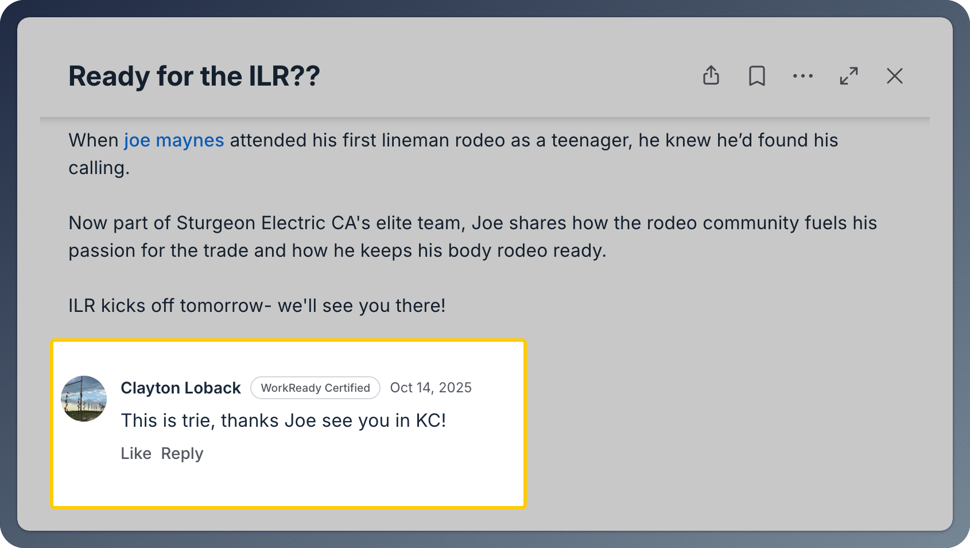Image resolution: width=970 pixels, height=548 pixels.
Task: Click the "ILR kicks off tomorrow" line
Action: [x=257, y=306]
